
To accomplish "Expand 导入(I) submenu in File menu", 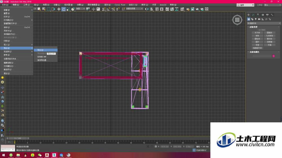I will [17, 45].
